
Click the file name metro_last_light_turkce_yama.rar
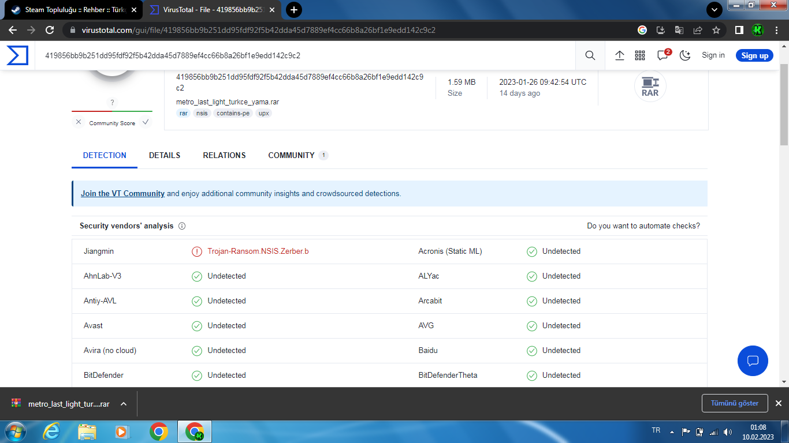click(x=228, y=102)
